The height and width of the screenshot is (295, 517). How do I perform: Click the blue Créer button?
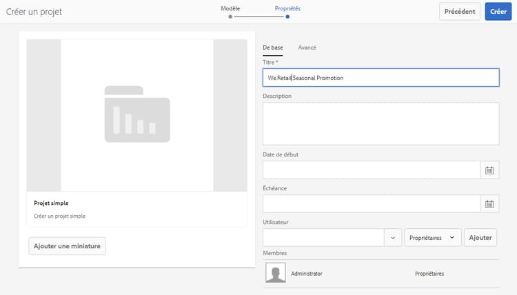(498, 12)
